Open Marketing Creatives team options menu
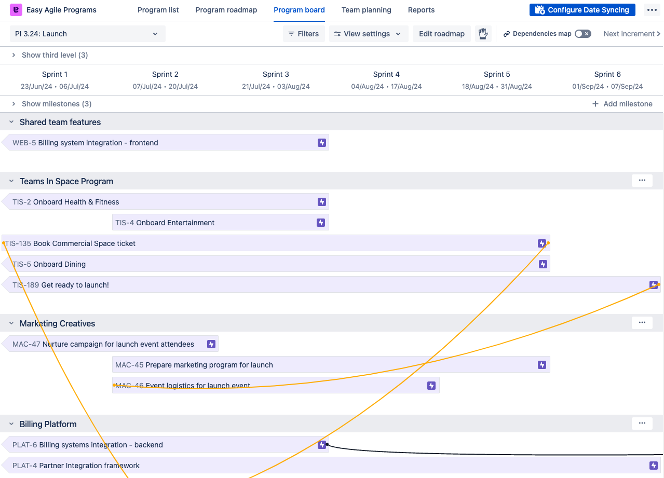The height and width of the screenshot is (478, 664). [x=642, y=323]
